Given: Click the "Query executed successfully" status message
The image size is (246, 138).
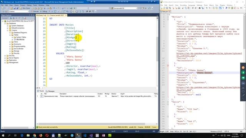Looking at the screenshot, I should click(x=48, y=127).
